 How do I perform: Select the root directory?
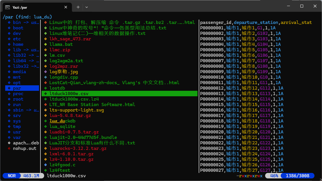point(22,99)
